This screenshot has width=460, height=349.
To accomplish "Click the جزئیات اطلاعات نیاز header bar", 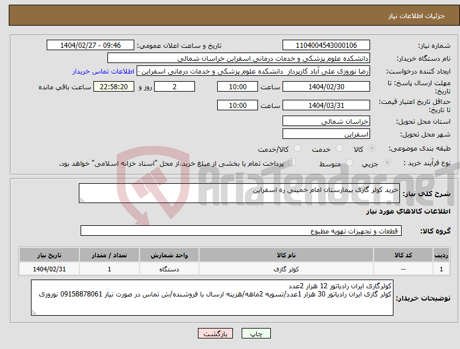I will pos(234,16).
